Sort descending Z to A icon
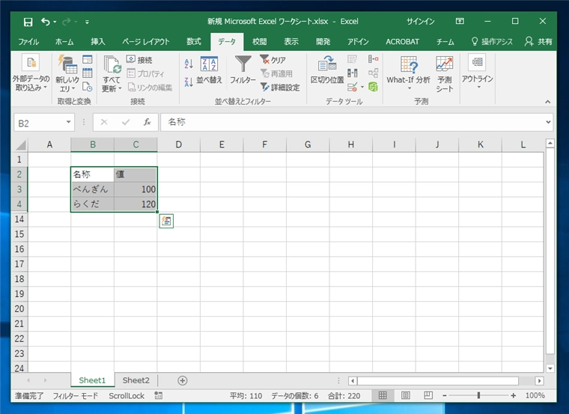The width and height of the screenshot is (569, 414). click(x=189, y=82)
